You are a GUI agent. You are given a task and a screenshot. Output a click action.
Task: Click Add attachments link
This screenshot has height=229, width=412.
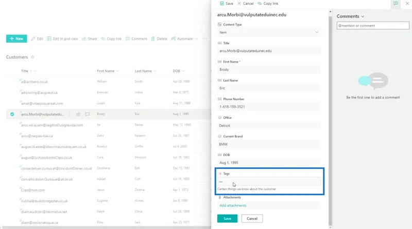233,205
